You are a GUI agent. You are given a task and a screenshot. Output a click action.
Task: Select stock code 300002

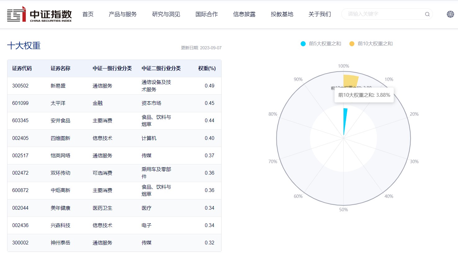click(20, 243)
